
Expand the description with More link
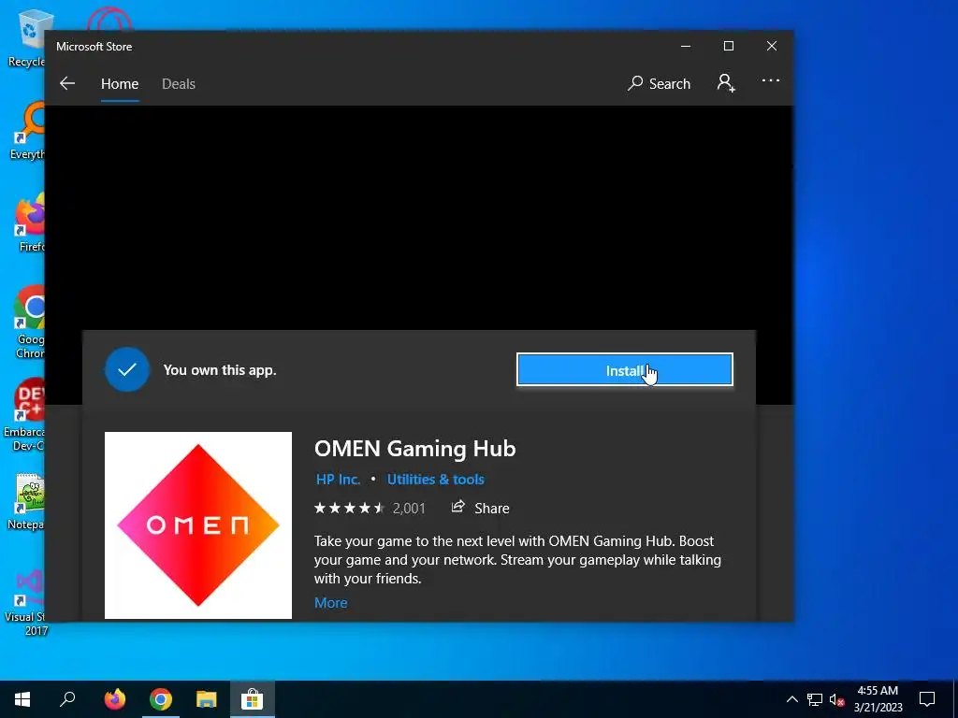pyautogui.click(x=330, y=603)
